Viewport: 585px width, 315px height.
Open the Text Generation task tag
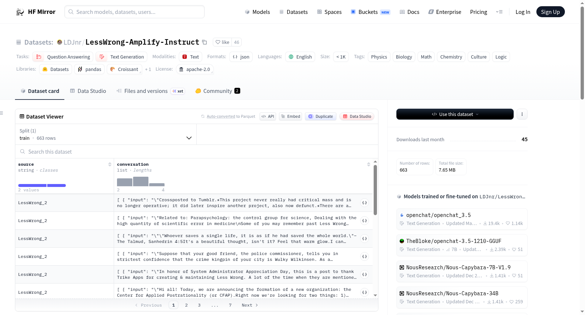pos(122,57)
